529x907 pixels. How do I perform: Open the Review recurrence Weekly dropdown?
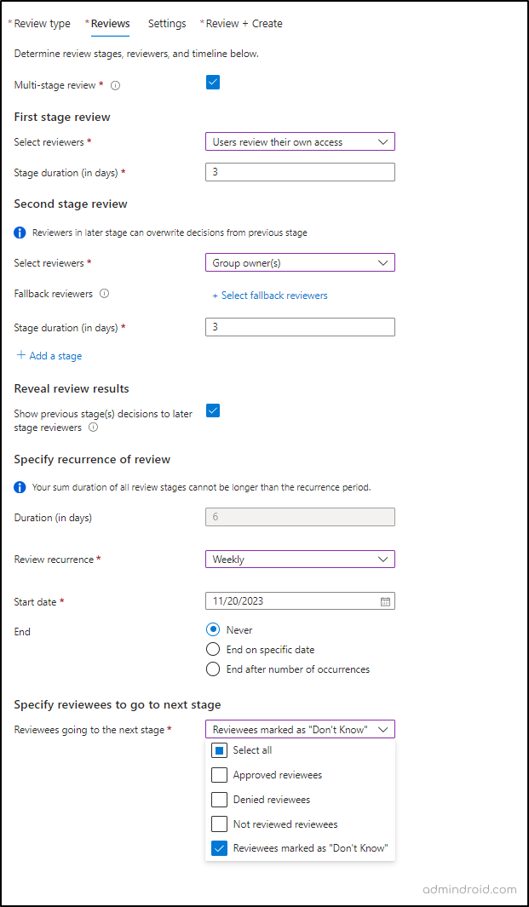(x=300, y=560)
